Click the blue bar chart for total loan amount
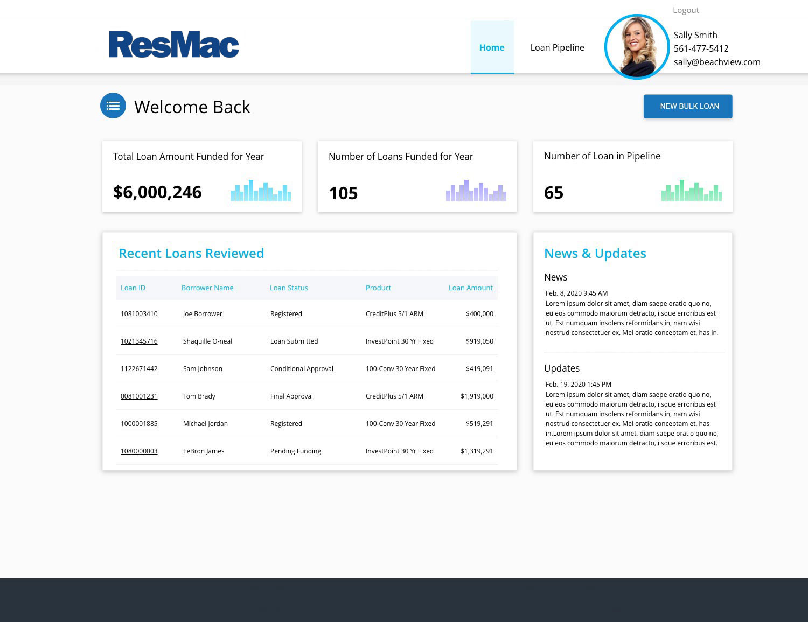Screen dimensions: 808x622 [261, 191]
